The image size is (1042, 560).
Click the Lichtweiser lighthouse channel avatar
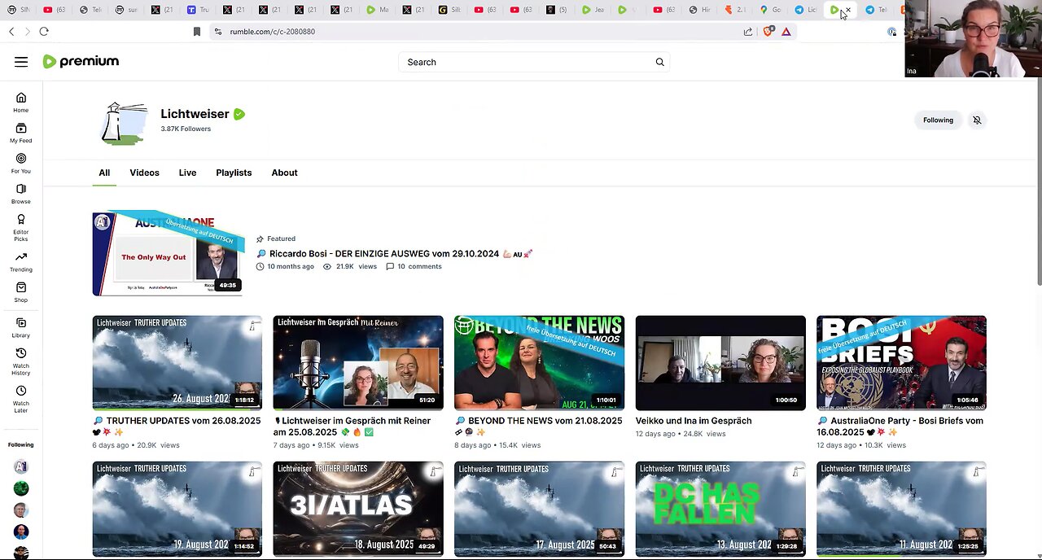pyautogui.click(x=124, y=123)
